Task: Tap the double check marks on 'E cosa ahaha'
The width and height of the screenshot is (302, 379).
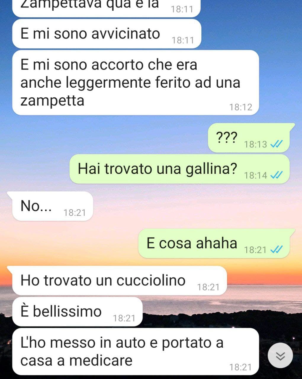Action: 277,250
